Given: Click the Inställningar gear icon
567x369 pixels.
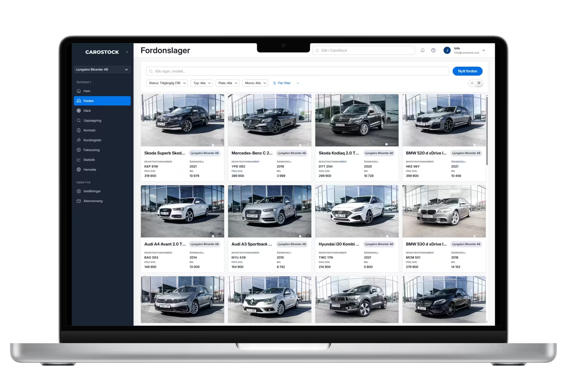Looking at the screenshot, I should pyautogui.click(x=79, y=191).
